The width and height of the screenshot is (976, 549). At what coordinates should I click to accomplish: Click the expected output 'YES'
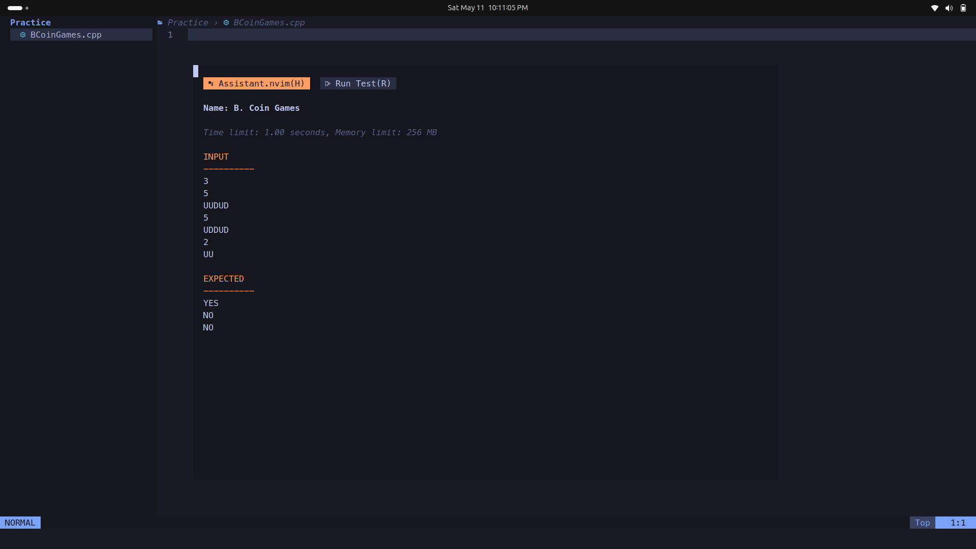click(x=211, y=303)
